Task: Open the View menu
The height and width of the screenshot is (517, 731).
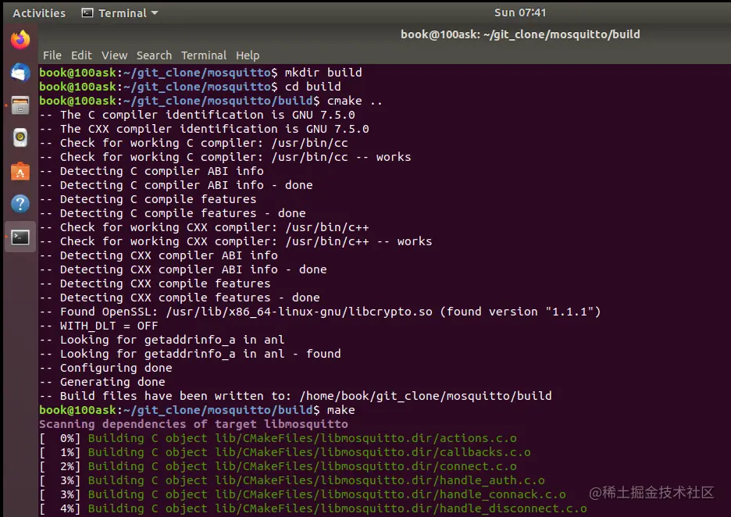Action: pyautogui.click(x=114, y=55)
